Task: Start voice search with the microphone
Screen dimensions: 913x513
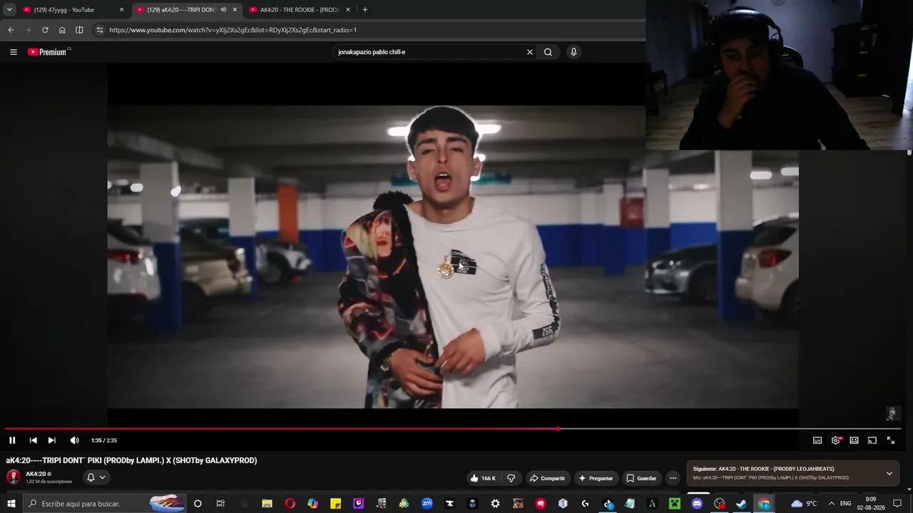Action: [x=573, y=52]
